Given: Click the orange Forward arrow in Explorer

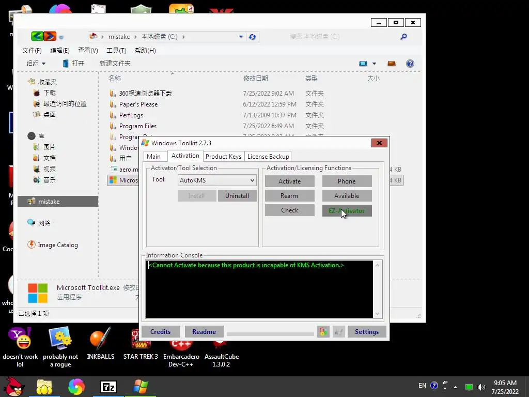Looking at the screenshot, I should [50, 36].
